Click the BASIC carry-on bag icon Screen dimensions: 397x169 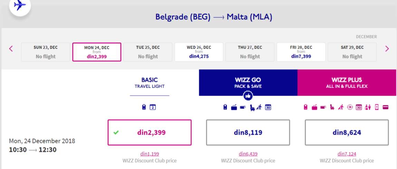pos(144,107)
